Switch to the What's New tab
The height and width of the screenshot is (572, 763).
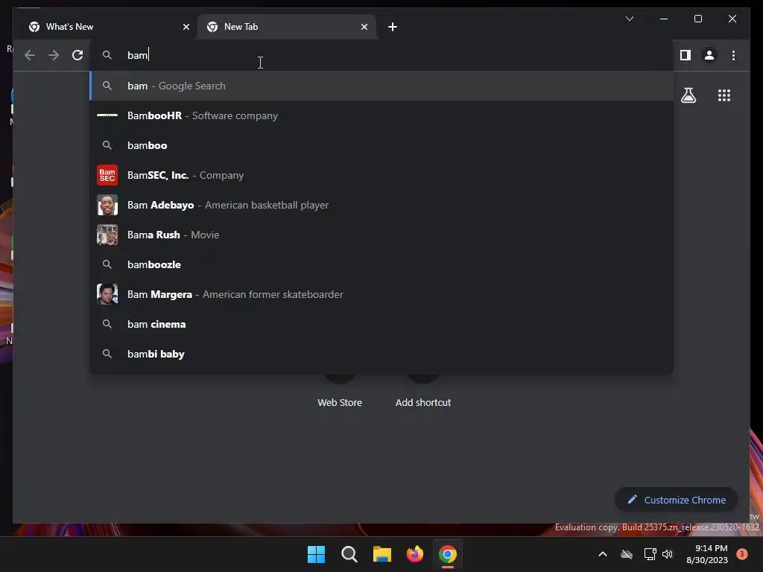pyautogui.click(x=107, y=27)
